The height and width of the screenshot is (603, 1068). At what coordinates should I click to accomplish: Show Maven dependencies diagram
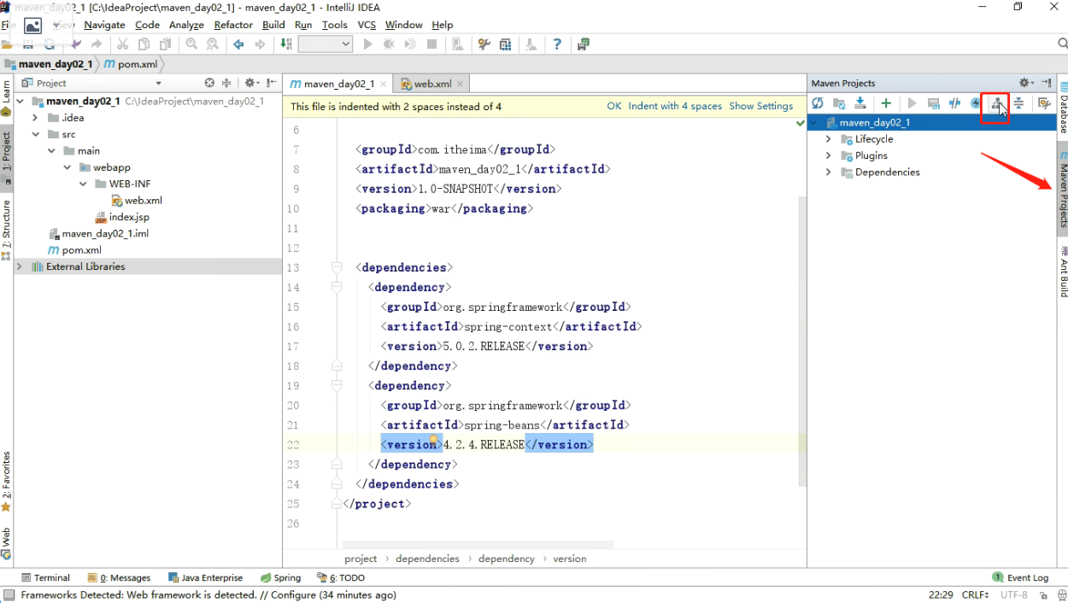(x=996, y=103)
